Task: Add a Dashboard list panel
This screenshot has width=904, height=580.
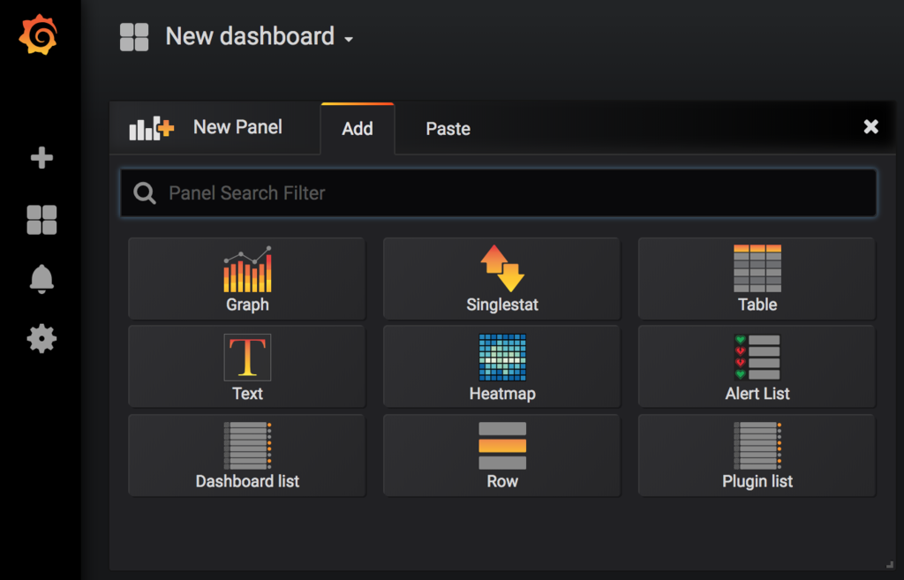Action: pyautogui.click(x=247, y=455)
